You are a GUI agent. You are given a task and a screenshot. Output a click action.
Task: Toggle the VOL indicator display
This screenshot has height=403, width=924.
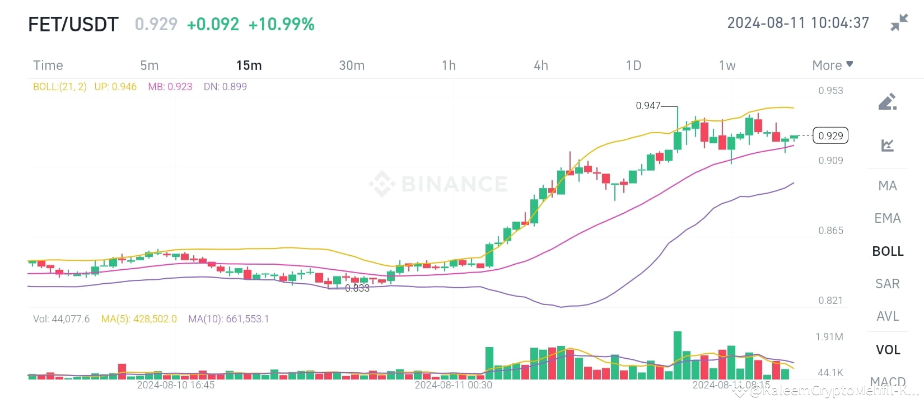pyautogui.click(x=887, y=349)
